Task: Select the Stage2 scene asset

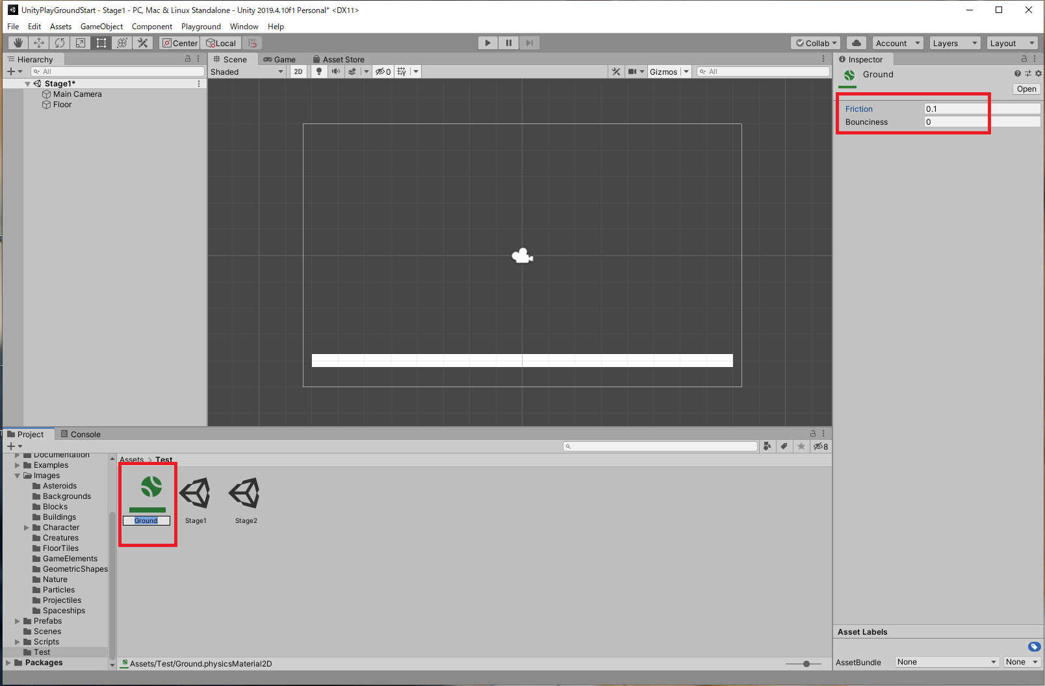Action: coord(246,500)
